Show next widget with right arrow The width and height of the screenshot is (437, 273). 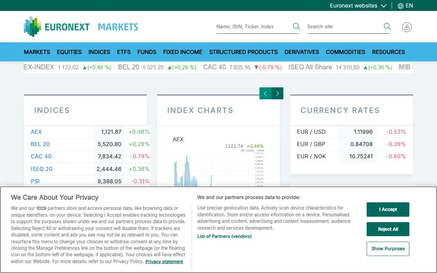278,93
